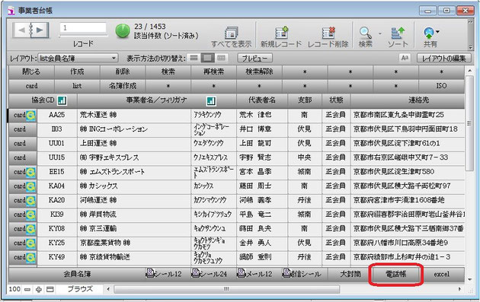Click the vertical scrollbar down arrow
480x302 pixels.
click(x=470, y=280)
